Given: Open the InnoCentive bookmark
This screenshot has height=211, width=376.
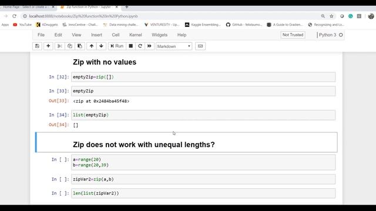Looking at the screenshot, I should [x=80, y=25].
